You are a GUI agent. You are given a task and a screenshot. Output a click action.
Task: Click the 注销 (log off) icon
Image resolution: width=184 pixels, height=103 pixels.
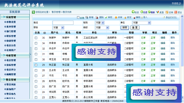point(167,12)
